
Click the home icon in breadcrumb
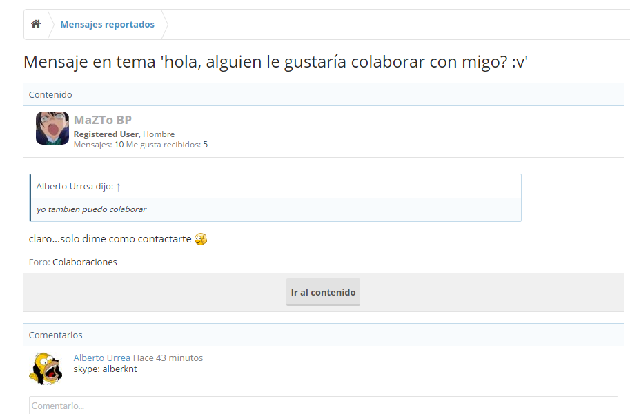click(x=36, y=24)
